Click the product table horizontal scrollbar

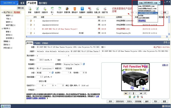(x=94, y=36)
